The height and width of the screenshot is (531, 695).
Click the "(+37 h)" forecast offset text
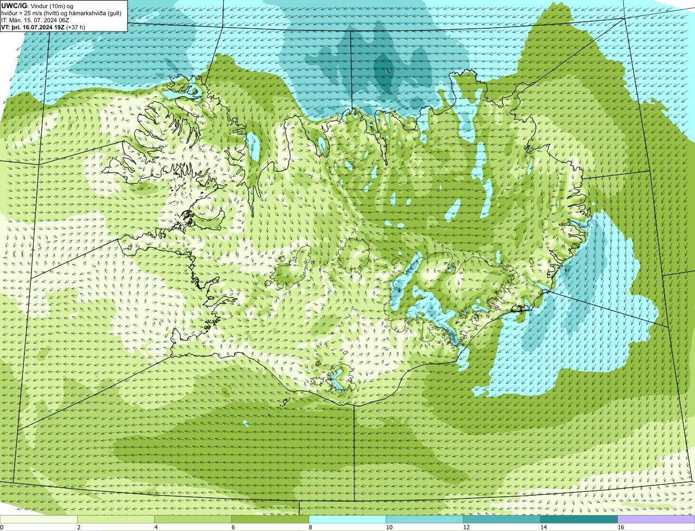tap(75, 27)
